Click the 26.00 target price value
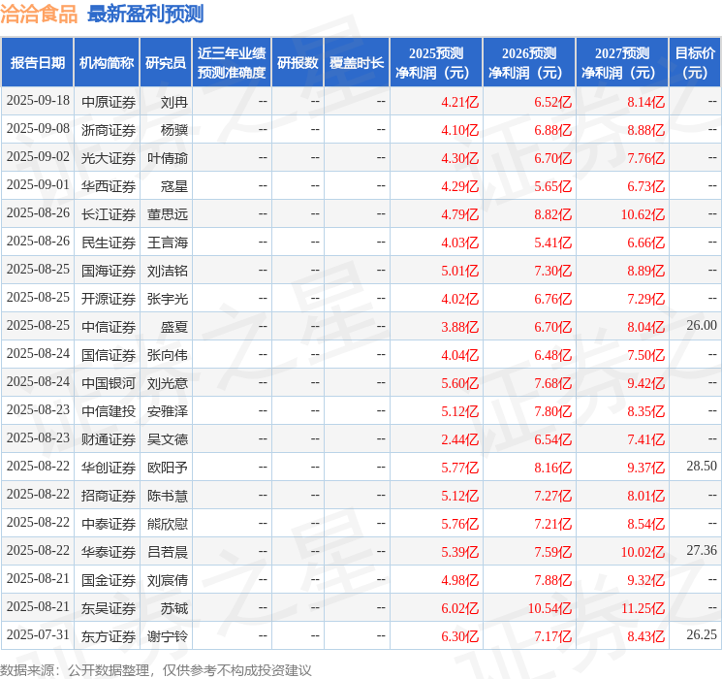The height and width of the screenshot is (679, 722). click(x=702, y=325)
